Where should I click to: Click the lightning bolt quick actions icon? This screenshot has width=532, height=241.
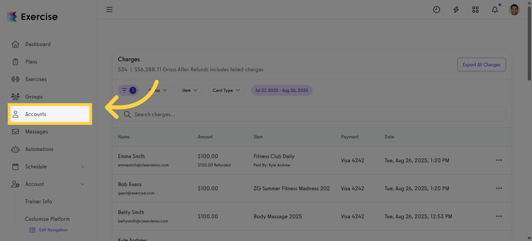pyautogui.click(x=456, y=9)
